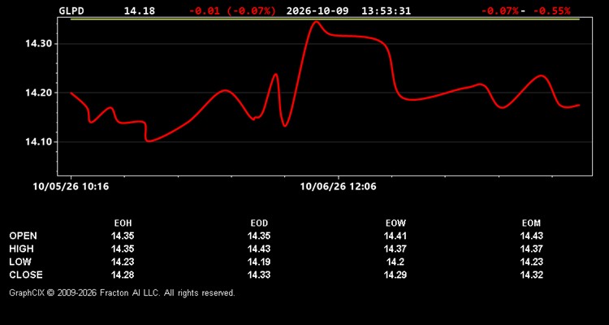Select the EOW column header
609x325 pixels.
(395, 223)
